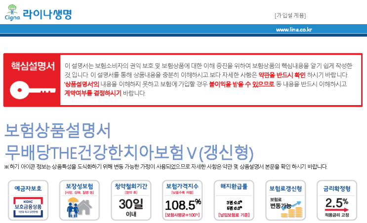Click the 이내 text under 30일
Viewport: 367px width, 223px height.
click(131, 214)
